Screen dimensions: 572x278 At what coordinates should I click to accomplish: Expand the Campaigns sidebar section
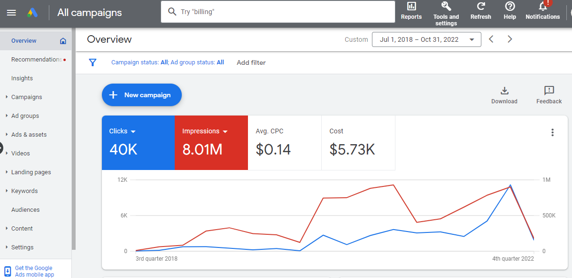pyautogui.click(x=26, y=97)
